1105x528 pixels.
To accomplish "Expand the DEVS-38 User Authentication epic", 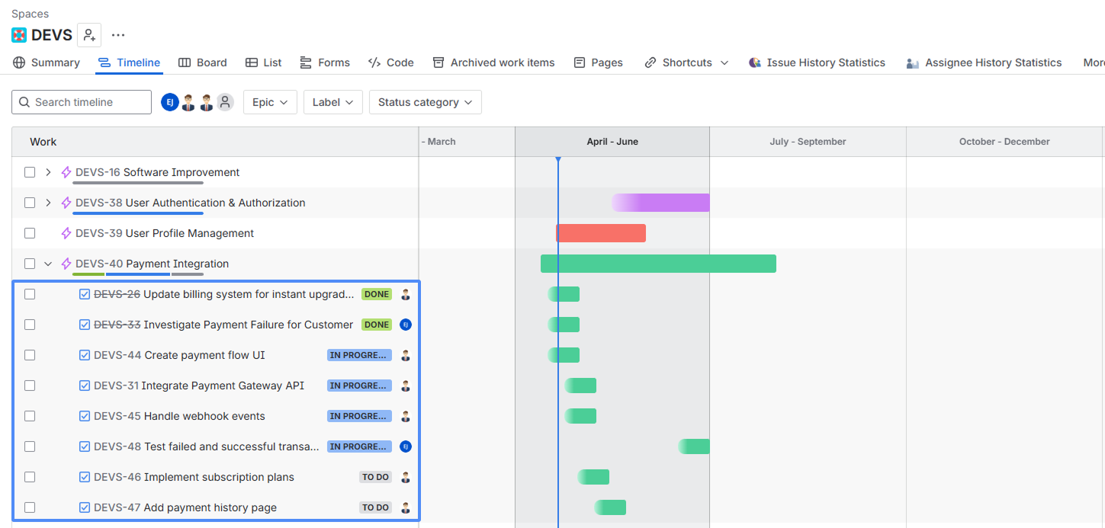I will 48,203.
